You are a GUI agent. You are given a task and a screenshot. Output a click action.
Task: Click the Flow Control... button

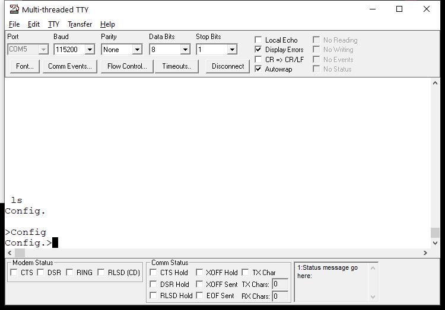[x=127, y=66]
